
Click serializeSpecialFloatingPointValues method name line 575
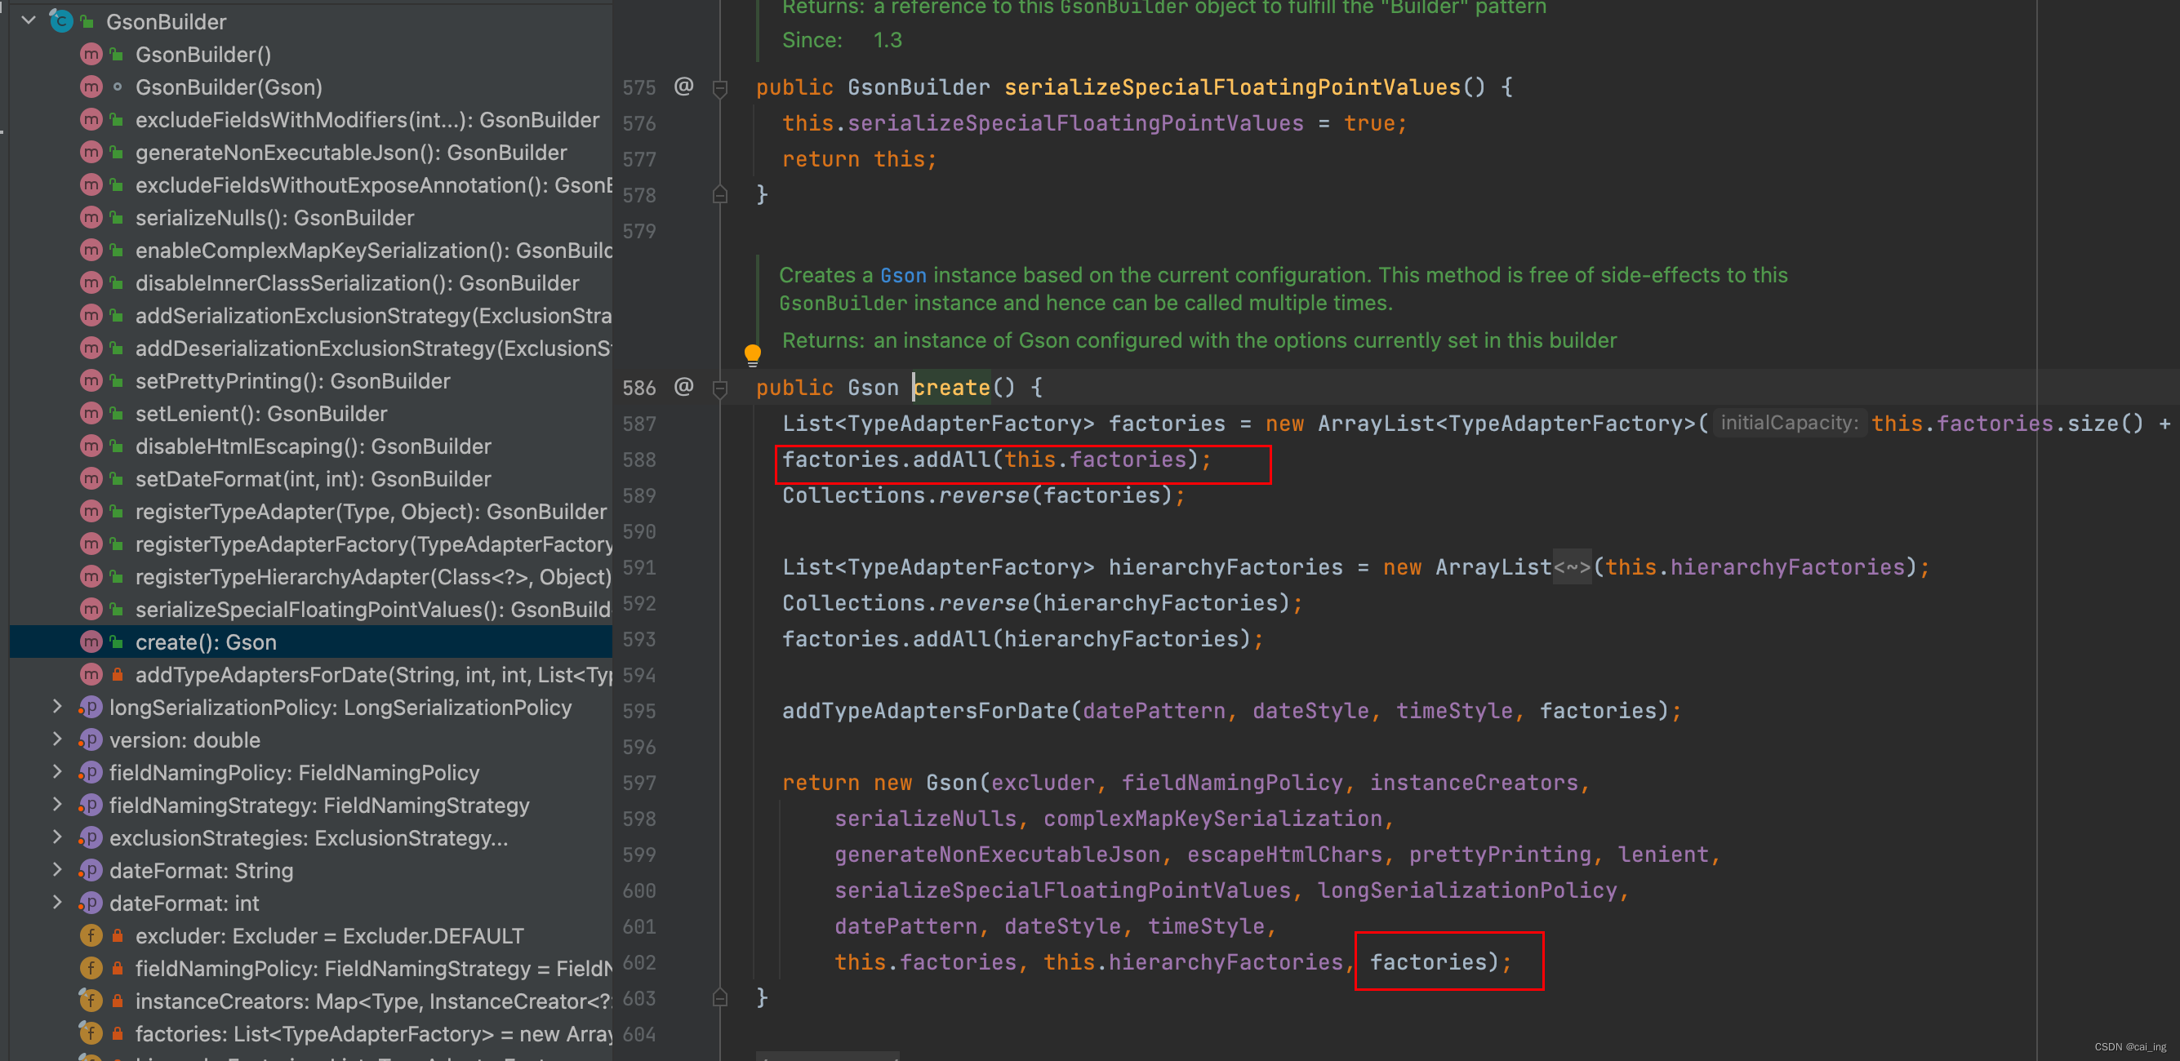[1231, 87]
